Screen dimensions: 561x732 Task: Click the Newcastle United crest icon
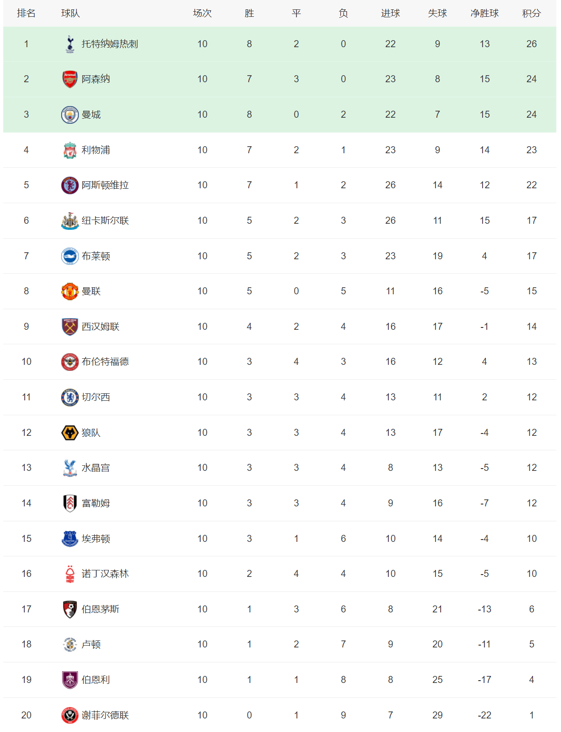[70, 221]
